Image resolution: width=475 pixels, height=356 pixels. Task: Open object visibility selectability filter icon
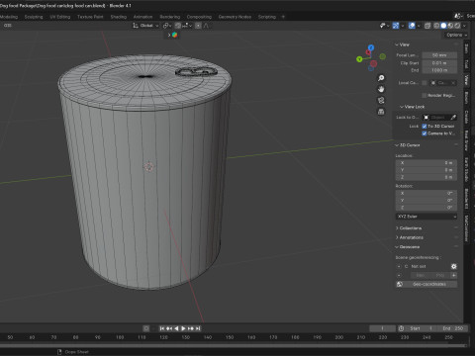coord(384,26)
